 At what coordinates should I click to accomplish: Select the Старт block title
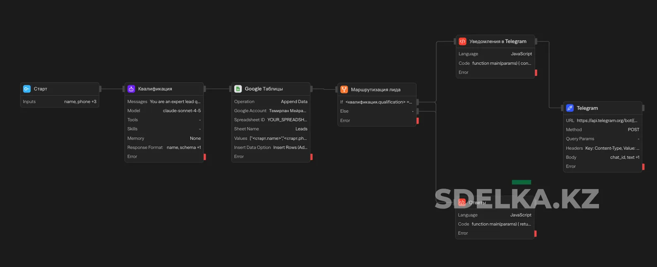coord(41,89)
